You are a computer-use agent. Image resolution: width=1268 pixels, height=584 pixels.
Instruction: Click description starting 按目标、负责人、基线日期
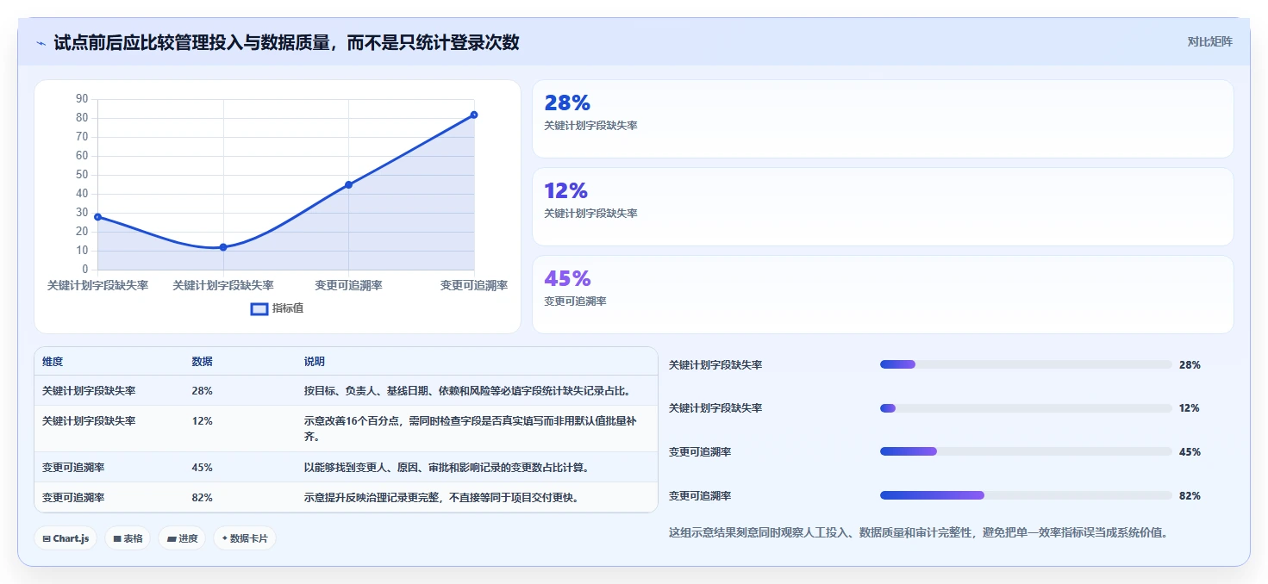[467, 391]
